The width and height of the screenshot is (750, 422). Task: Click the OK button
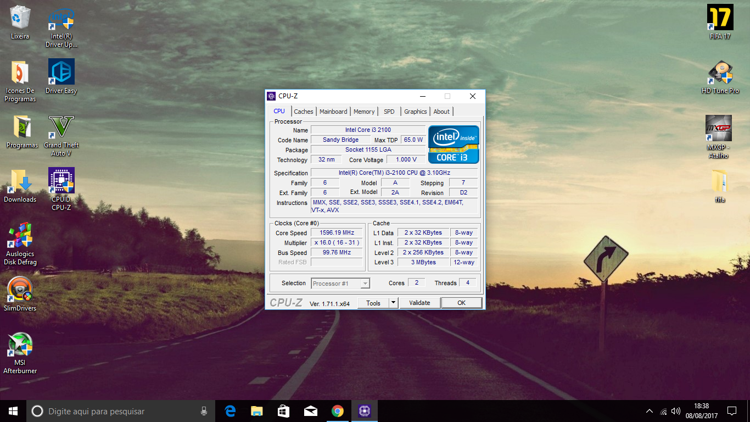point(462,303)
